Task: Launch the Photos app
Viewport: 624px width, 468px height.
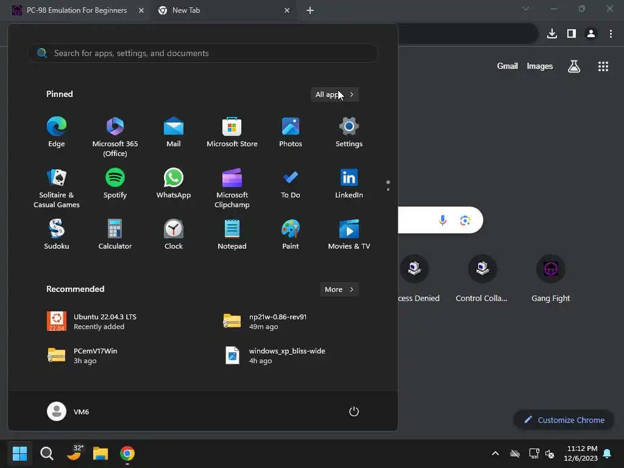Action: pos(291,132)
